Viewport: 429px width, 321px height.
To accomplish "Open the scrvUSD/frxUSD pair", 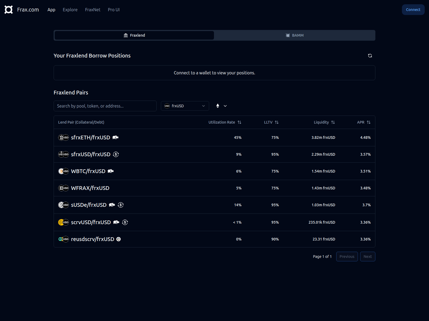I will tap(214, 222).
